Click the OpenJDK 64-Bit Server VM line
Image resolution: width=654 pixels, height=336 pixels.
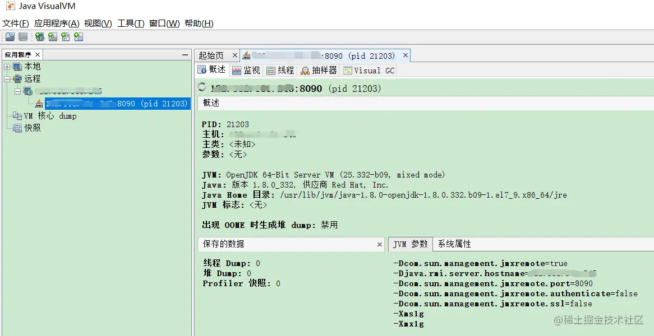click(x=323, y=175)
